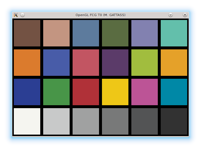Click the pure red patch
This screenshot has height=149, width=201.
pos(86,92)
